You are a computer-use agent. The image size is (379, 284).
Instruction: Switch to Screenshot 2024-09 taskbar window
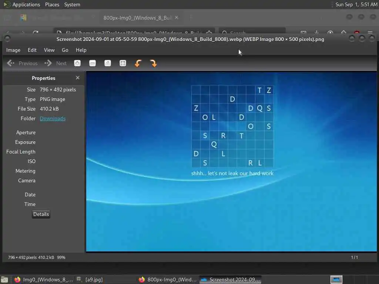pos(231,280)
